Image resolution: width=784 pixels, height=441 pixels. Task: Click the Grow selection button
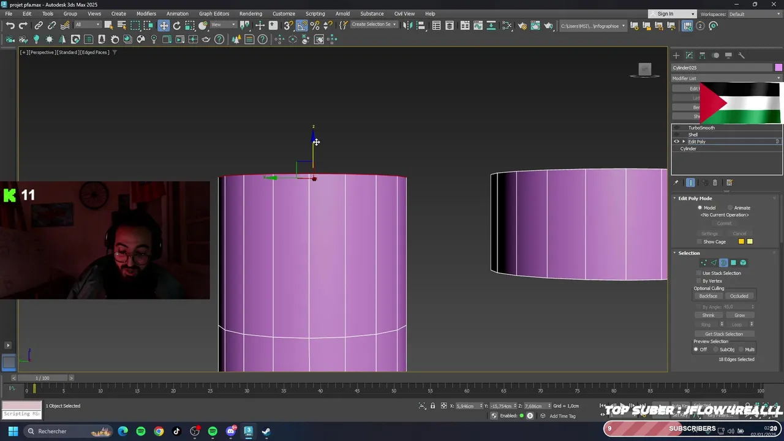(x=739, y=315)
